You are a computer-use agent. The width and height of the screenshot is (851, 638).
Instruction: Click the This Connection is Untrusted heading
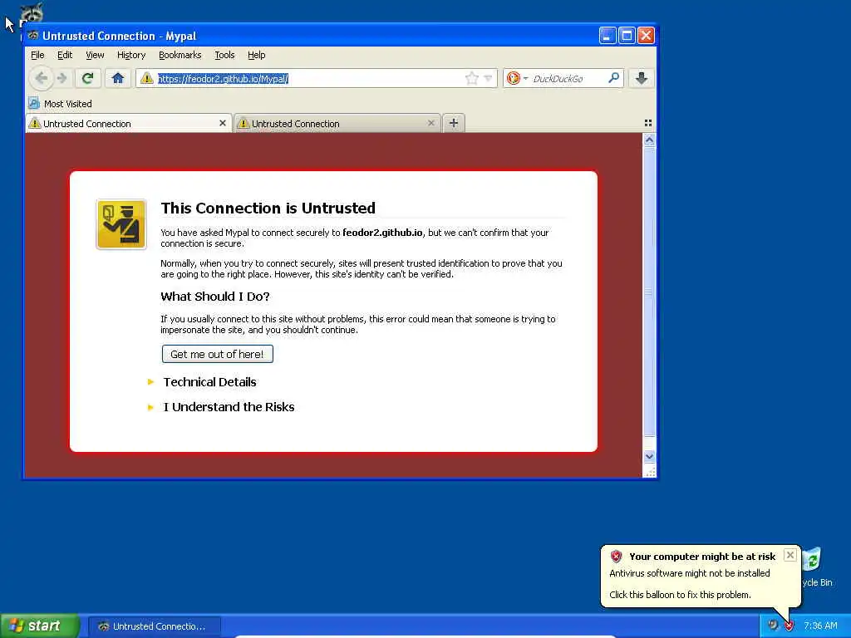pos(268,208)
